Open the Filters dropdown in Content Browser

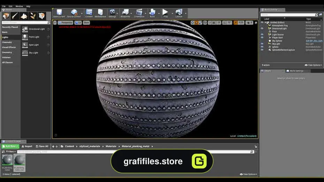click(11, 152)
